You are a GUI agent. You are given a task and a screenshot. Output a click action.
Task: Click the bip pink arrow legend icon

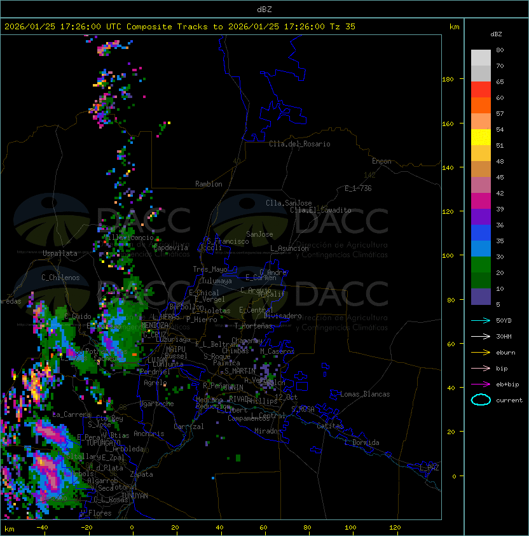point(481,369)
